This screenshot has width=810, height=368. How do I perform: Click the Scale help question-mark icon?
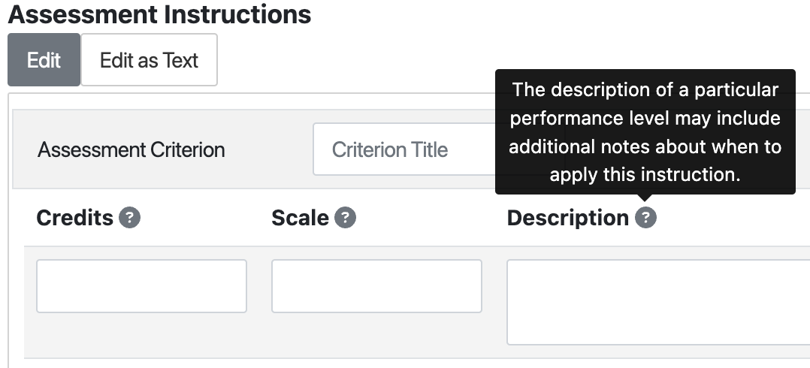pyautogui.click(x=346, y=219)
